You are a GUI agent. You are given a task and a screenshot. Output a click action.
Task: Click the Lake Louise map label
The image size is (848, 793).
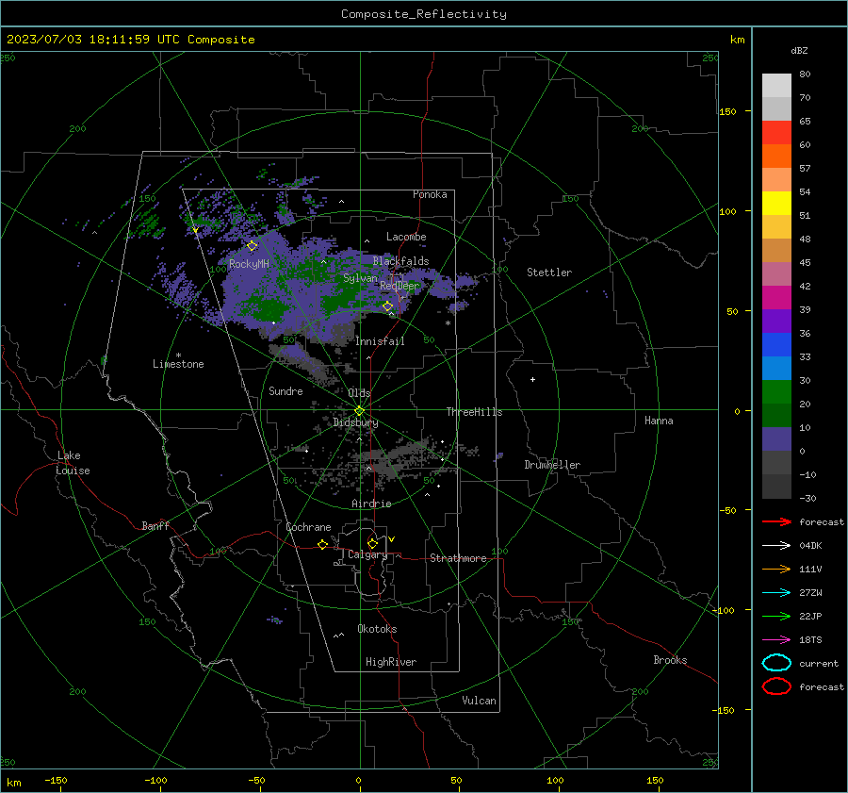pos(73,463)
